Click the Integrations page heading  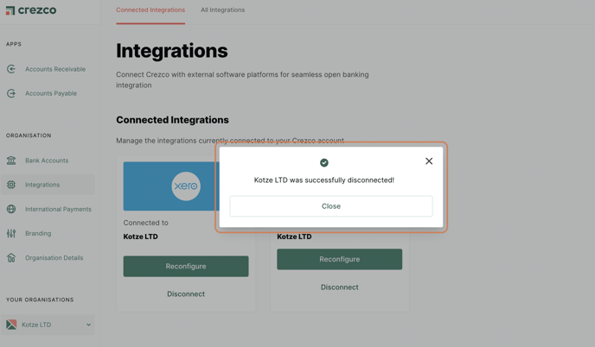click(x=172, y=51)
